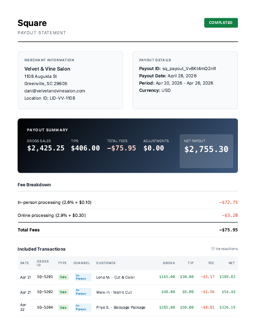
Task: Click Priya S. - Balayage Package
Action: [x=121, y=307]
